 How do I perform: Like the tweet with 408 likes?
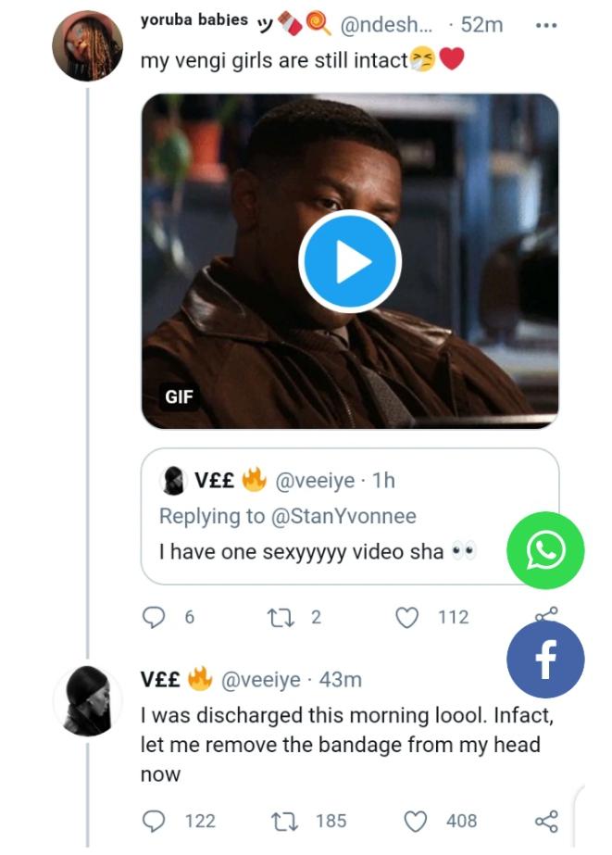418,821
